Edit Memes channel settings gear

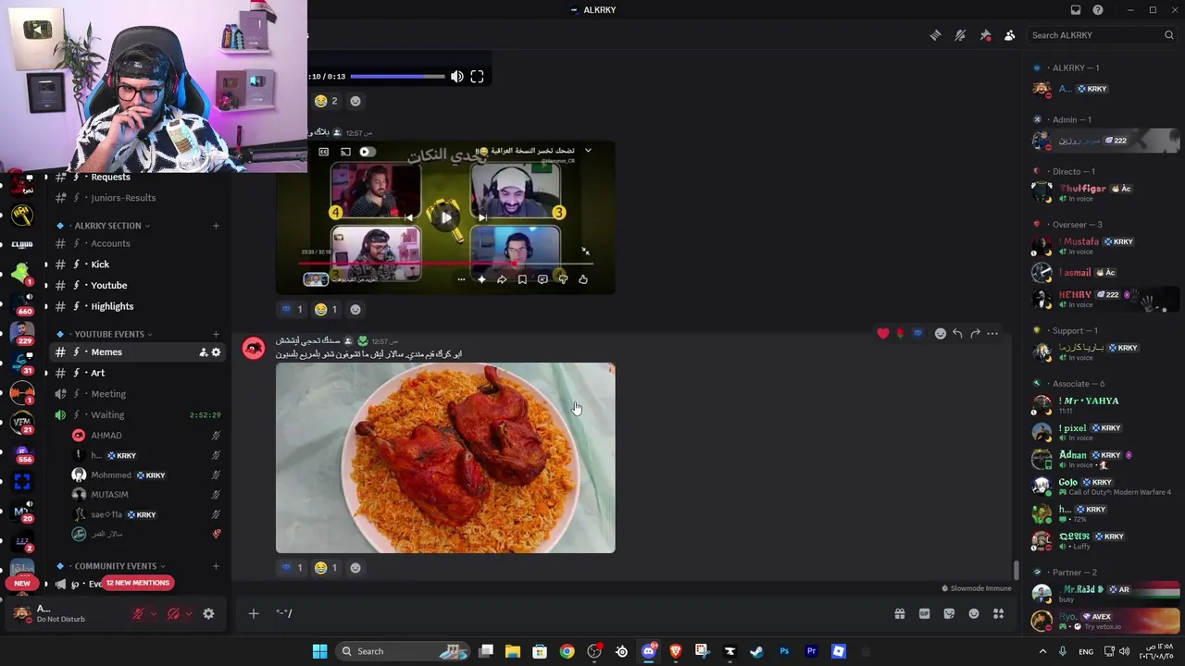[217, 352]
